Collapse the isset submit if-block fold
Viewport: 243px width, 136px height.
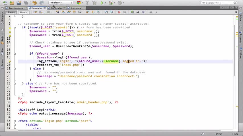click(x=15, y=27)
